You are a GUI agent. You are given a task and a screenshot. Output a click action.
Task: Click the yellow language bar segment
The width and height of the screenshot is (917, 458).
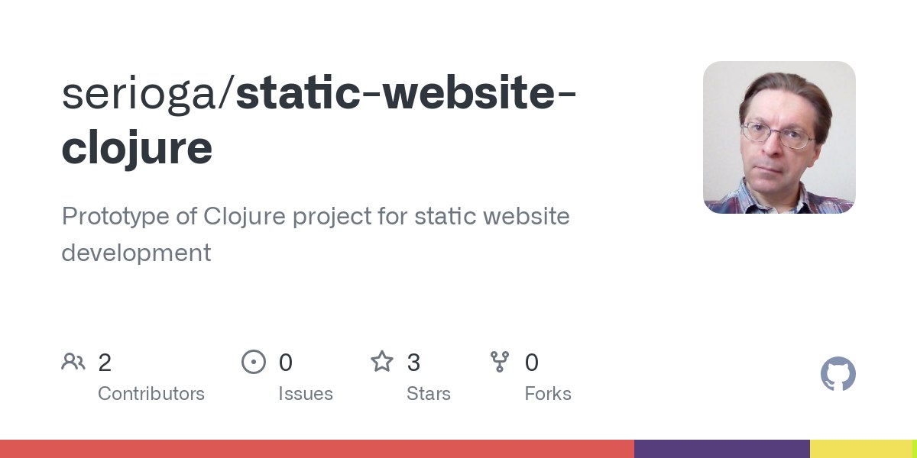(x=860, y=449)
